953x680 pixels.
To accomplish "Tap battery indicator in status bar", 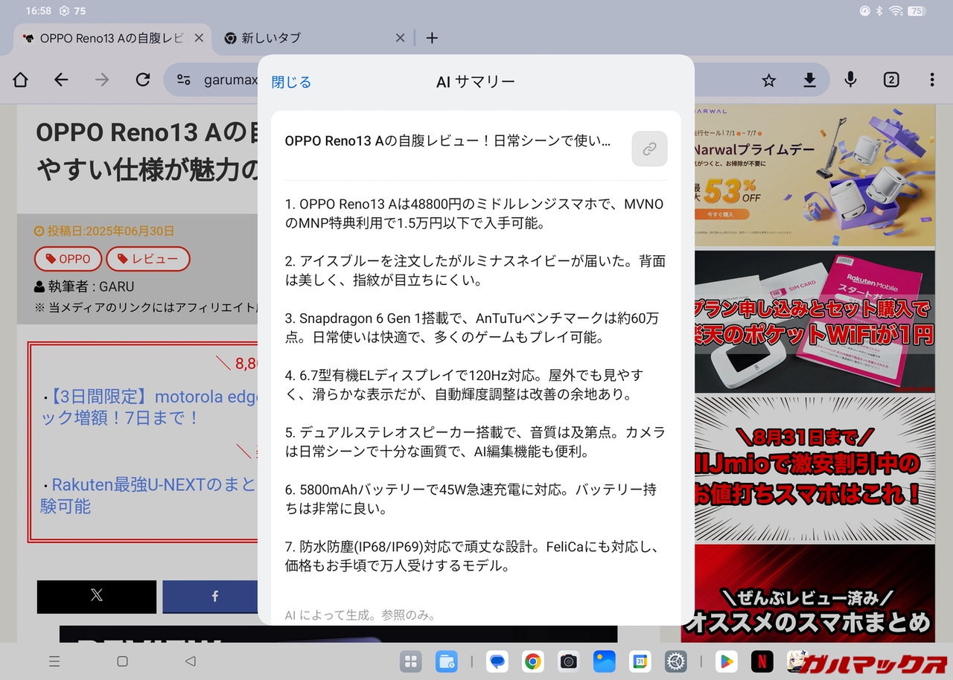I will (917, 11).
